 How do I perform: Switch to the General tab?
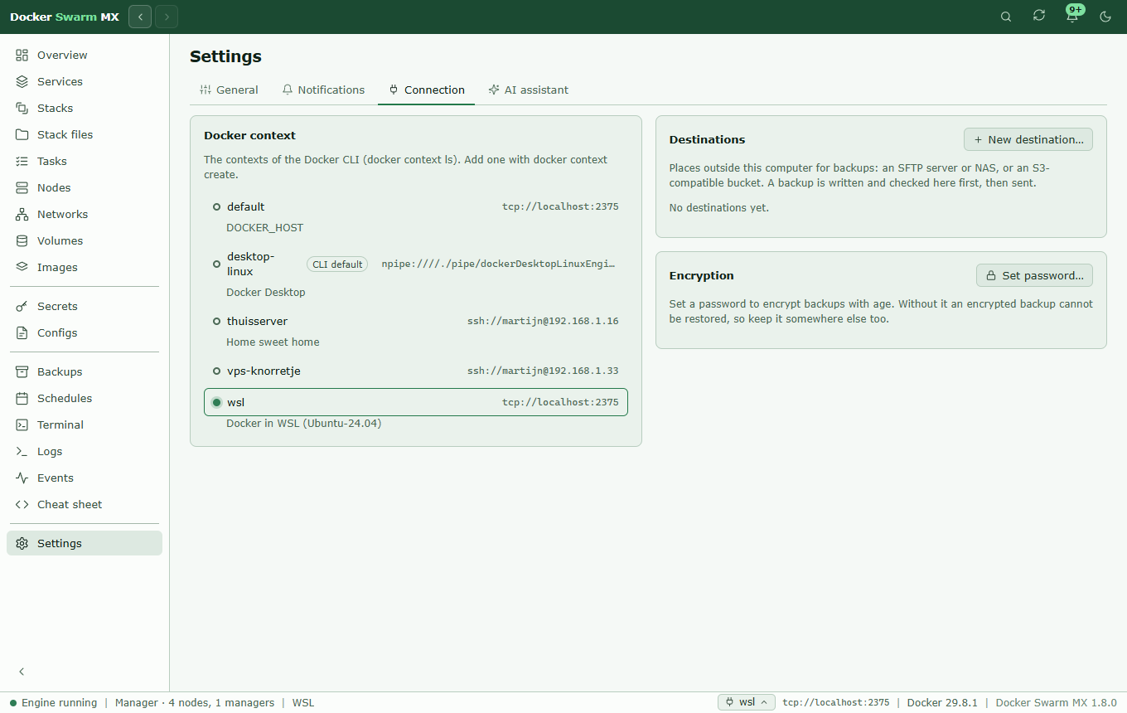click(x=229, y=90)
